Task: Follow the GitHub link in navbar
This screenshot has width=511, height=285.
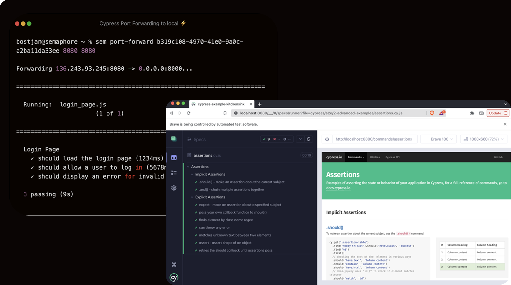Action: [x=498, y=157]
